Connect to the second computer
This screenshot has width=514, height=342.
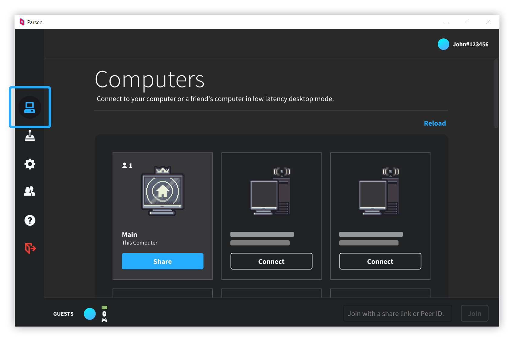click(271, 261)
